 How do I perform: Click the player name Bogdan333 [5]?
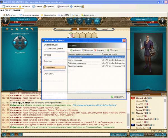coord(143,125)
